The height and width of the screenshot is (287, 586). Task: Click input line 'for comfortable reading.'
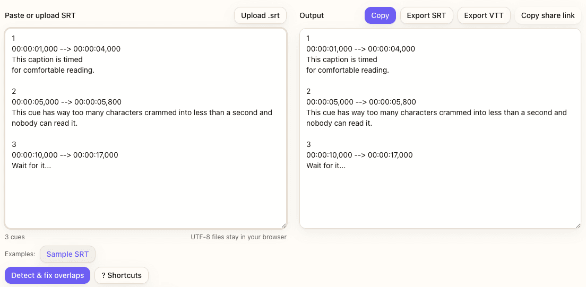53,70
